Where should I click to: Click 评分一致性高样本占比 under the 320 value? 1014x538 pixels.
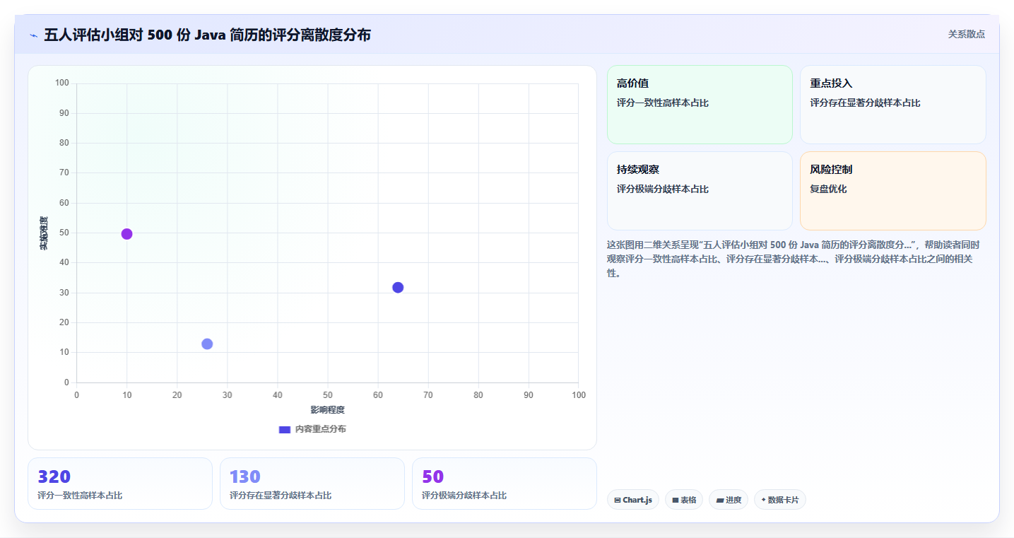(x=80, y=496)
